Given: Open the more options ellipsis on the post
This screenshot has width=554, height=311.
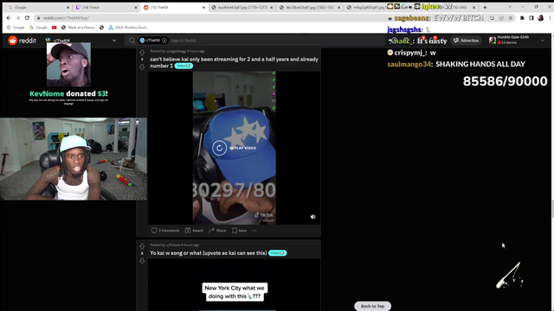Looking at the screenshot, I should pos(254,231).
